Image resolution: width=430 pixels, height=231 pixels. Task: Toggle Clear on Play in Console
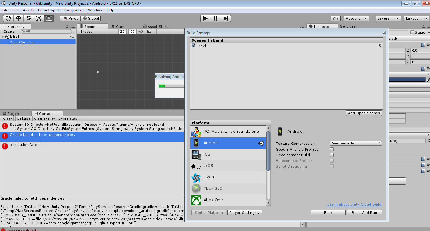45,119
